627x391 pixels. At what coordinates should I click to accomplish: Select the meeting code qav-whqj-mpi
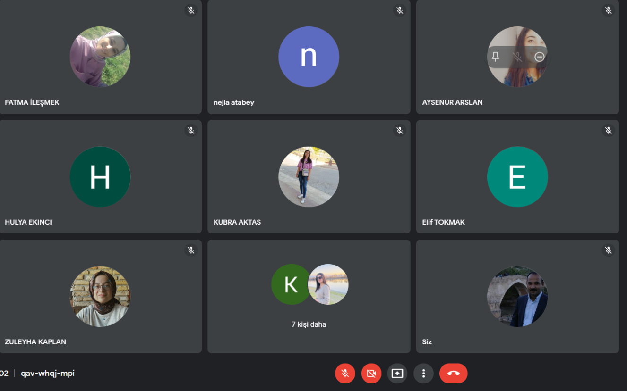tap(48, 374)
